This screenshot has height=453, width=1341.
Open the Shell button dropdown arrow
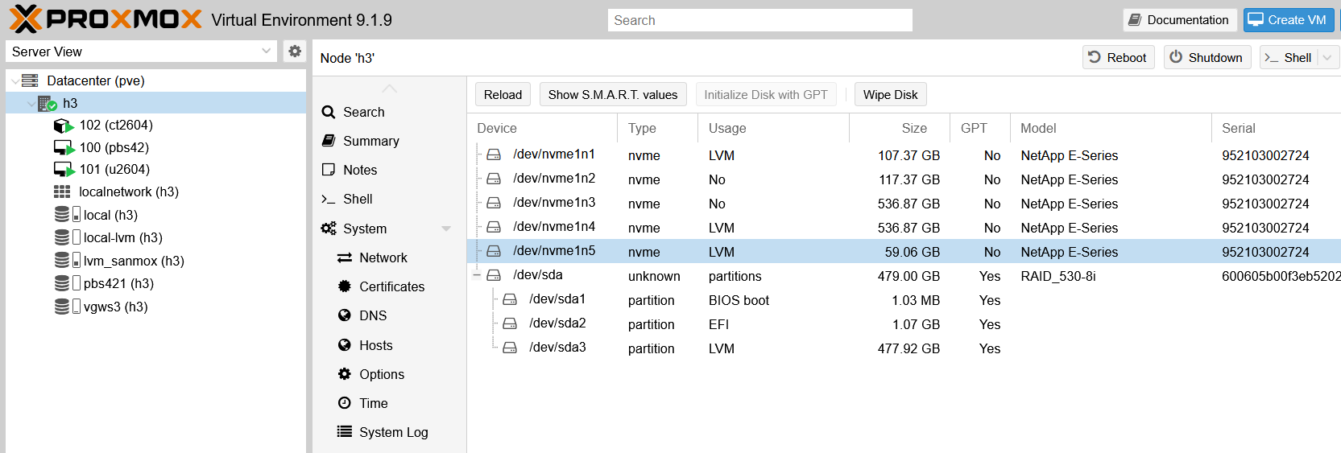(1328, 58)
